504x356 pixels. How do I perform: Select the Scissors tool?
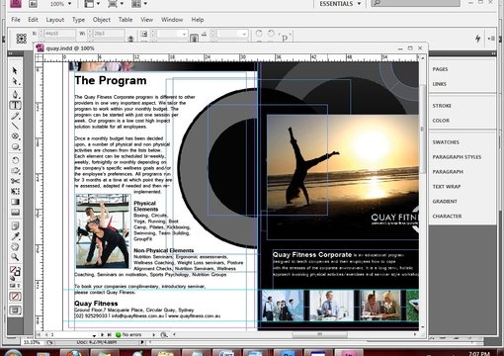click(x=15, y=181)
